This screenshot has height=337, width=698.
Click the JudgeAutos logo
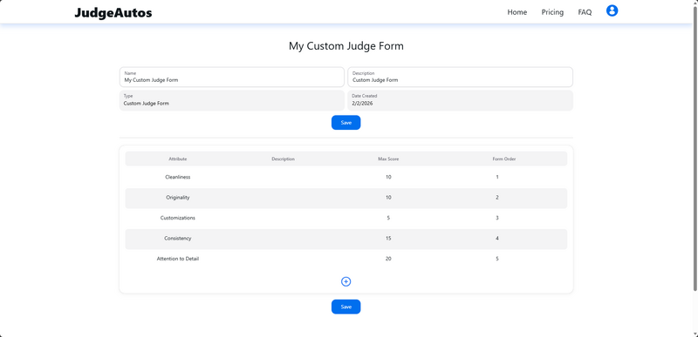113,13
